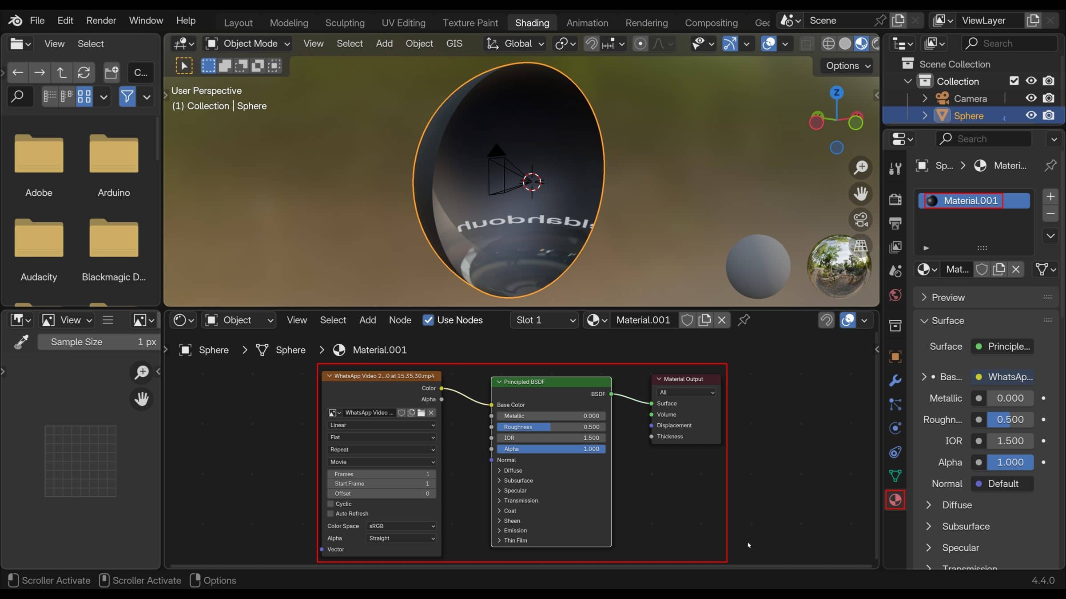Open the Render menu
This screenshot has width=1066, height=599.
101,20
